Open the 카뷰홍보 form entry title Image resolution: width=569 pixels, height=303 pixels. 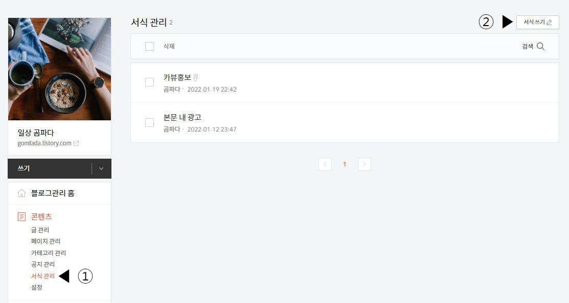[x=176, y=77]
